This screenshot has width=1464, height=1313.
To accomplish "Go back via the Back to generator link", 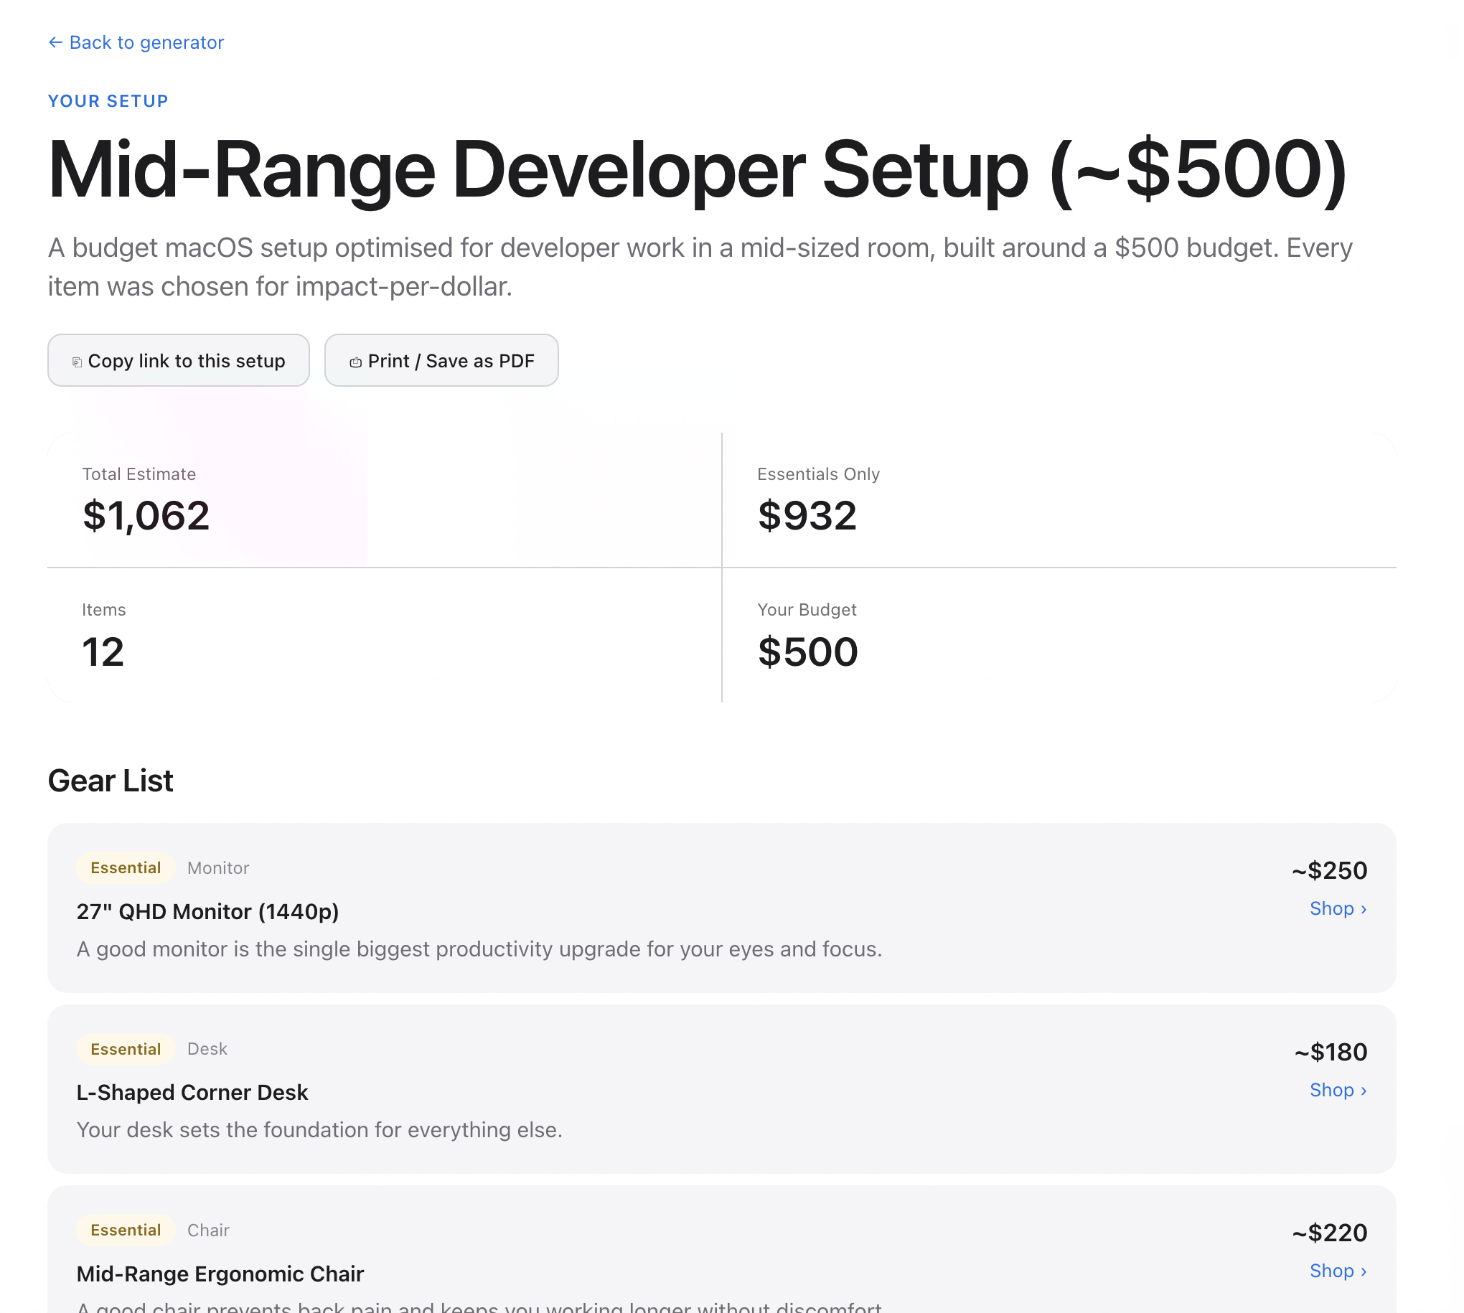I will [x=136, y=42].
